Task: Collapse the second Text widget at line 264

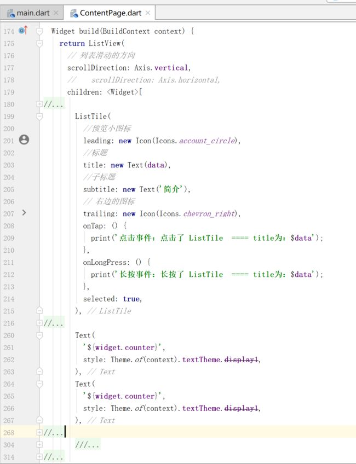Action: click(39, 384)
